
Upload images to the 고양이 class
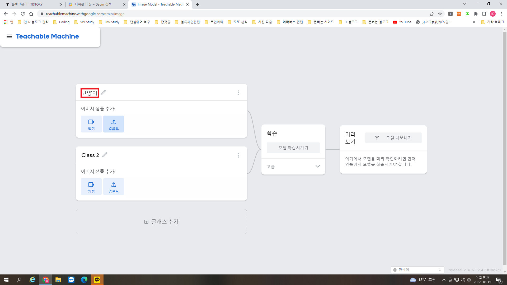pos(114,124)
